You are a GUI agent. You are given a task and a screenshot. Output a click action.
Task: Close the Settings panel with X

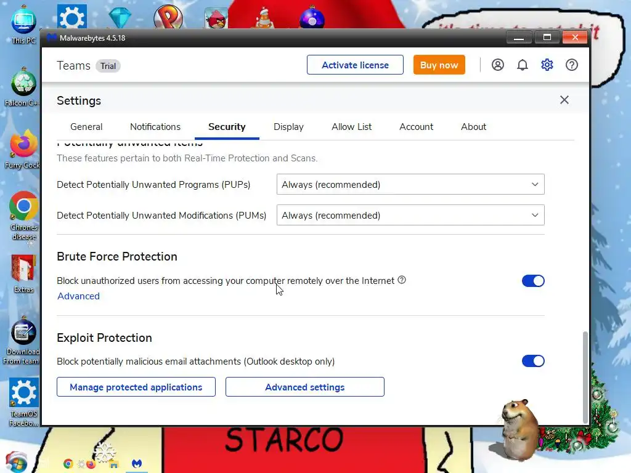tap(564, 100)
